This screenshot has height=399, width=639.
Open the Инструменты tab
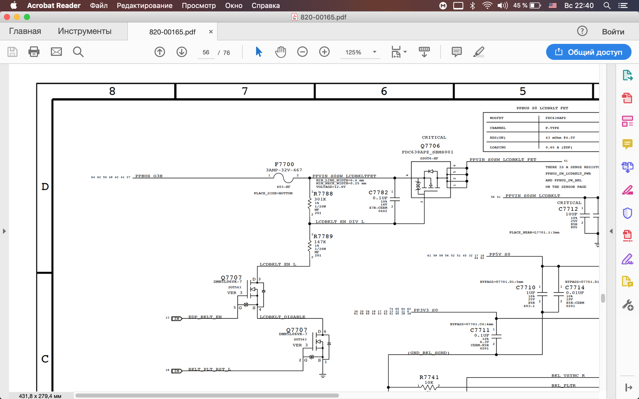coord(85,31)
